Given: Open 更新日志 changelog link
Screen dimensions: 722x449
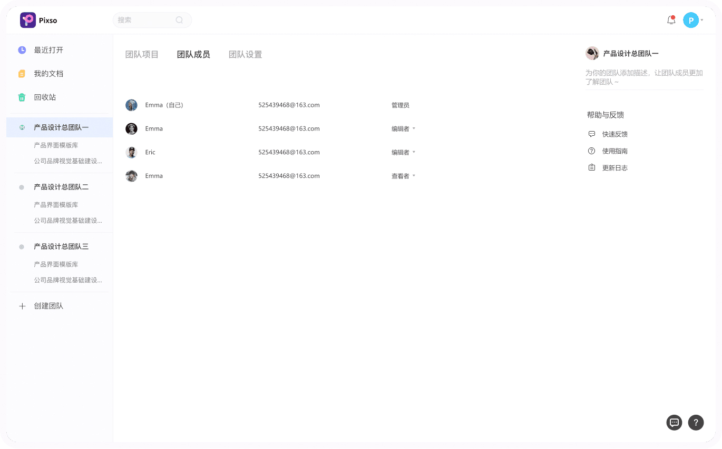Looking at the screenshot, I should coord(614,168).
